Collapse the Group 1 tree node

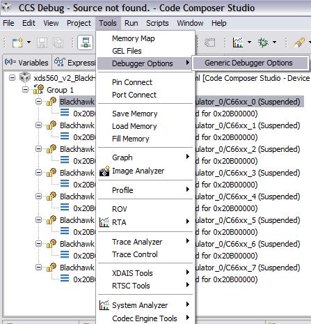point(25,89)
